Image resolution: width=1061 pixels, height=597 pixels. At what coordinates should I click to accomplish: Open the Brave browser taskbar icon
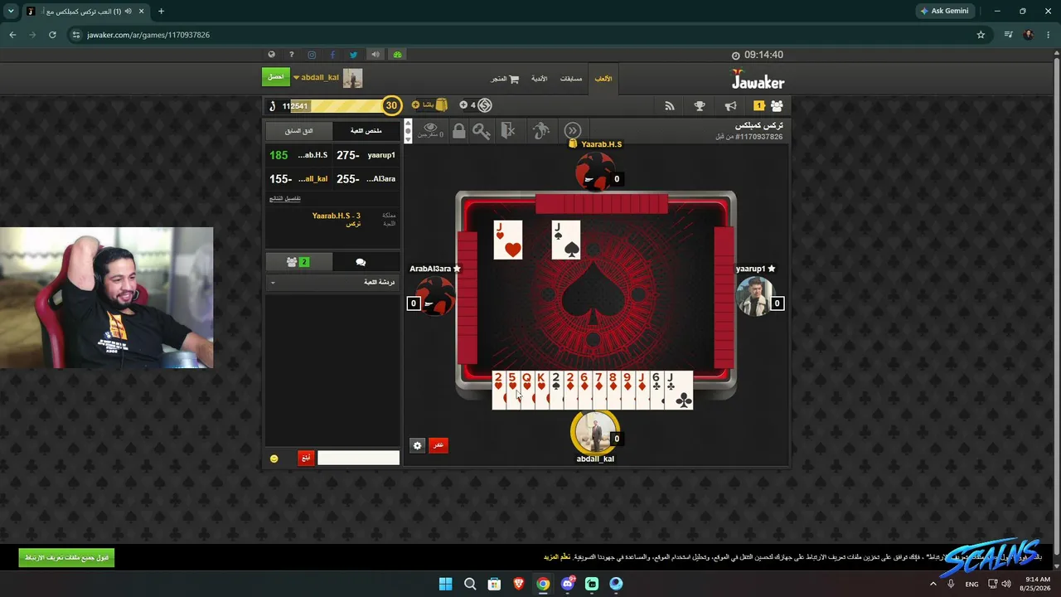coord(519,584)
